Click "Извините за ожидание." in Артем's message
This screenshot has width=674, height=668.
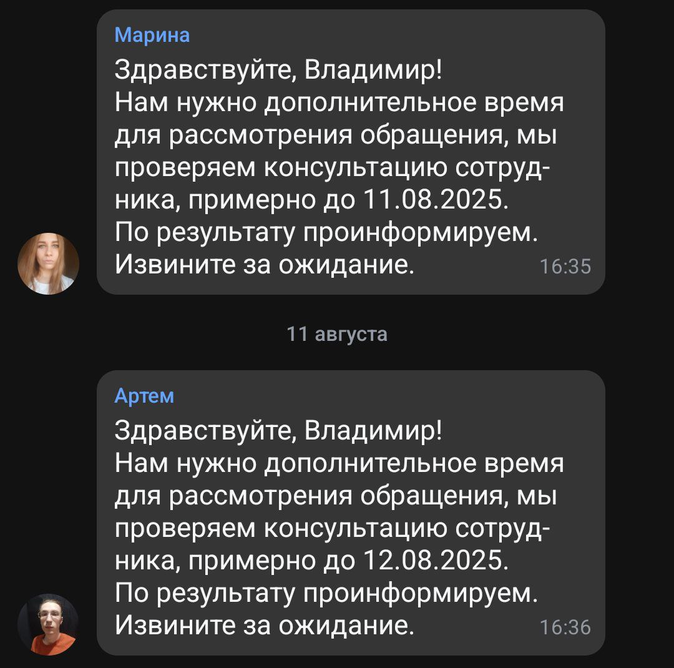[265, 626]
